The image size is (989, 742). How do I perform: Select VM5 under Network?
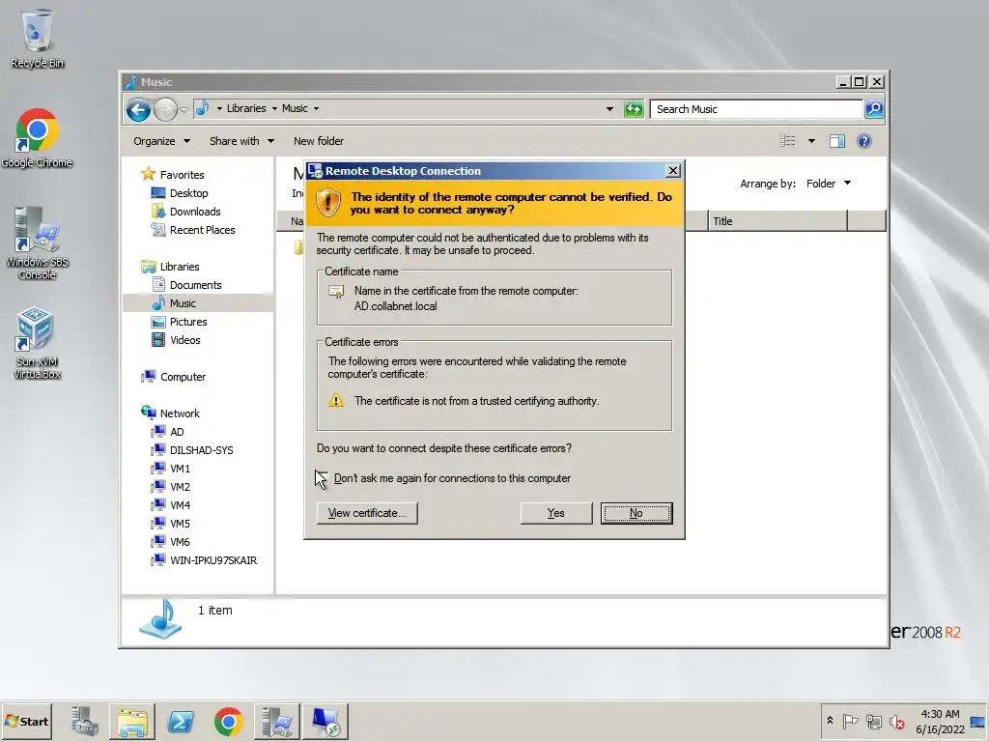tap(180, 524)
